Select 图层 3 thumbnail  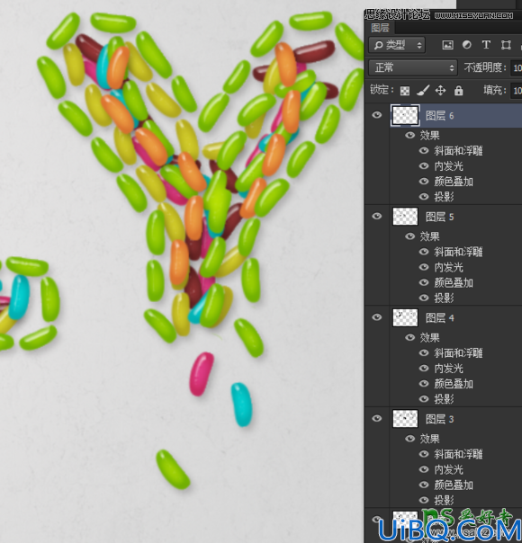click(405, 419)
